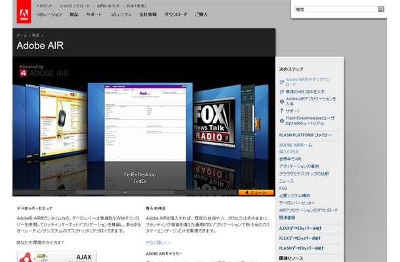Click inside the 検索 search field
Screen dimensions: 400x262
(336, 9)
